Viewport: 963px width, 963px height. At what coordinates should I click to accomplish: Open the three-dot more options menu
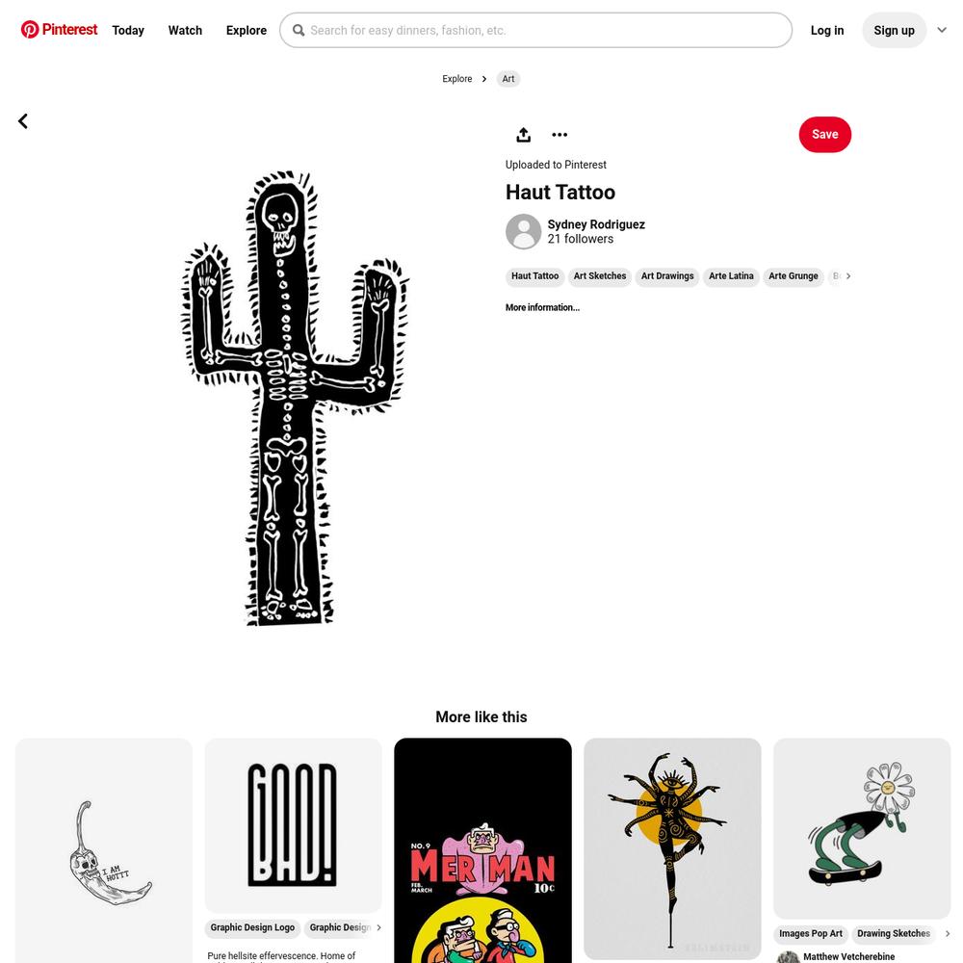[x=560, y=135]
